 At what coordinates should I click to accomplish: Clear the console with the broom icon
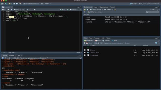(x=80, y=58)
